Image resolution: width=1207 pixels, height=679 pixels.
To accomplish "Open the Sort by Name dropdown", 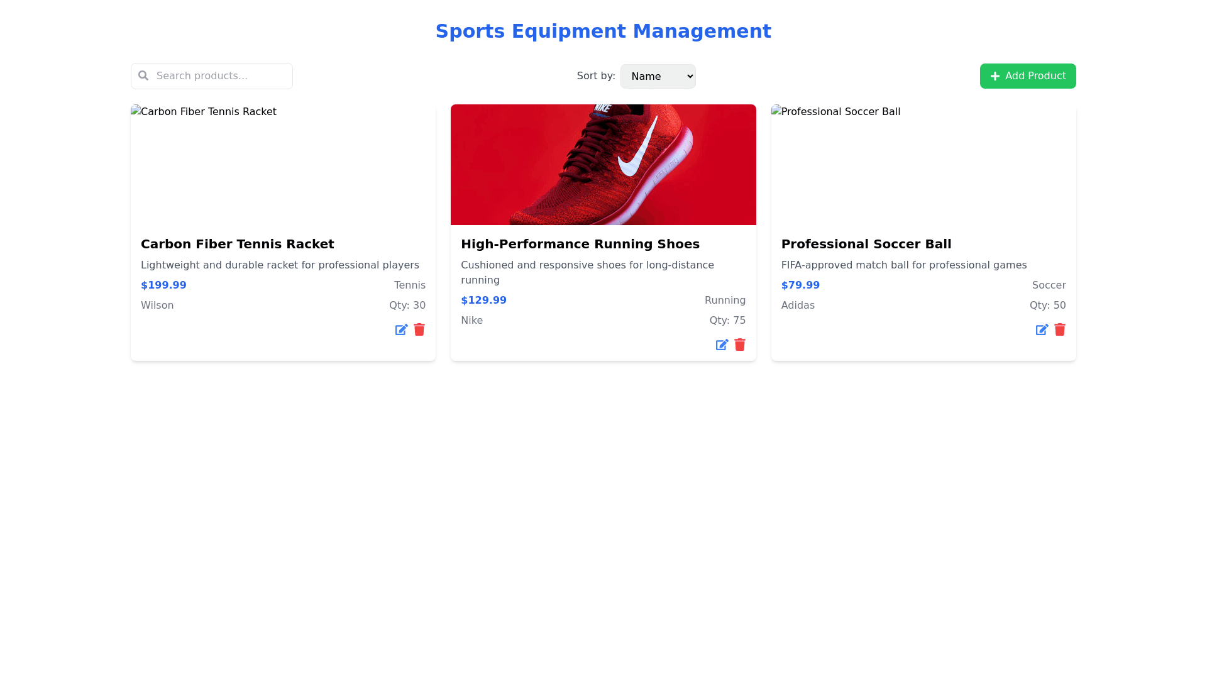I will click(658, 76).
